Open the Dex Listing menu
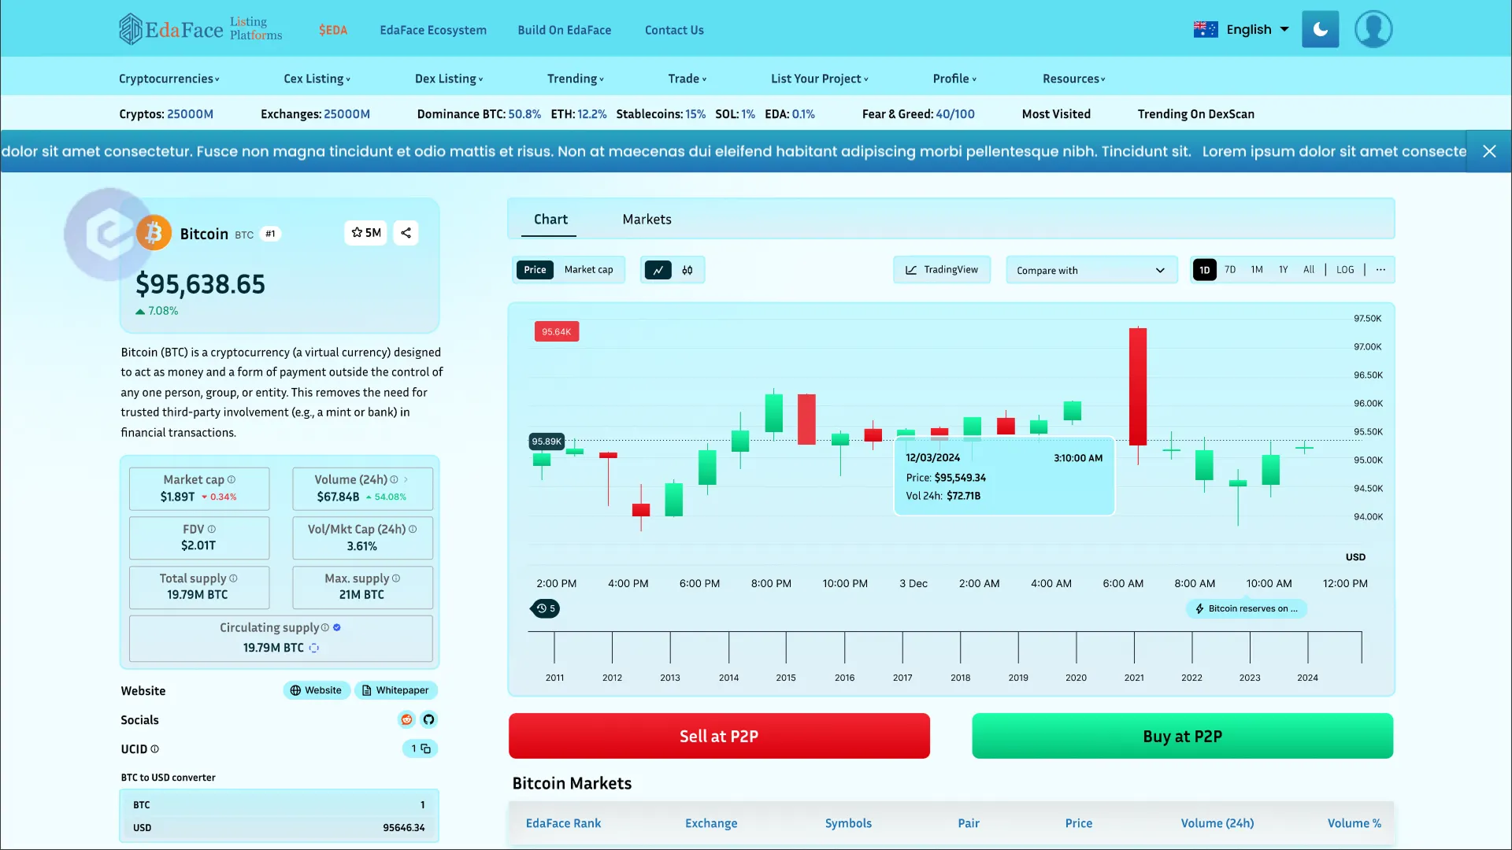This screenshot has width=1512, height=850. tap(448, 79)
